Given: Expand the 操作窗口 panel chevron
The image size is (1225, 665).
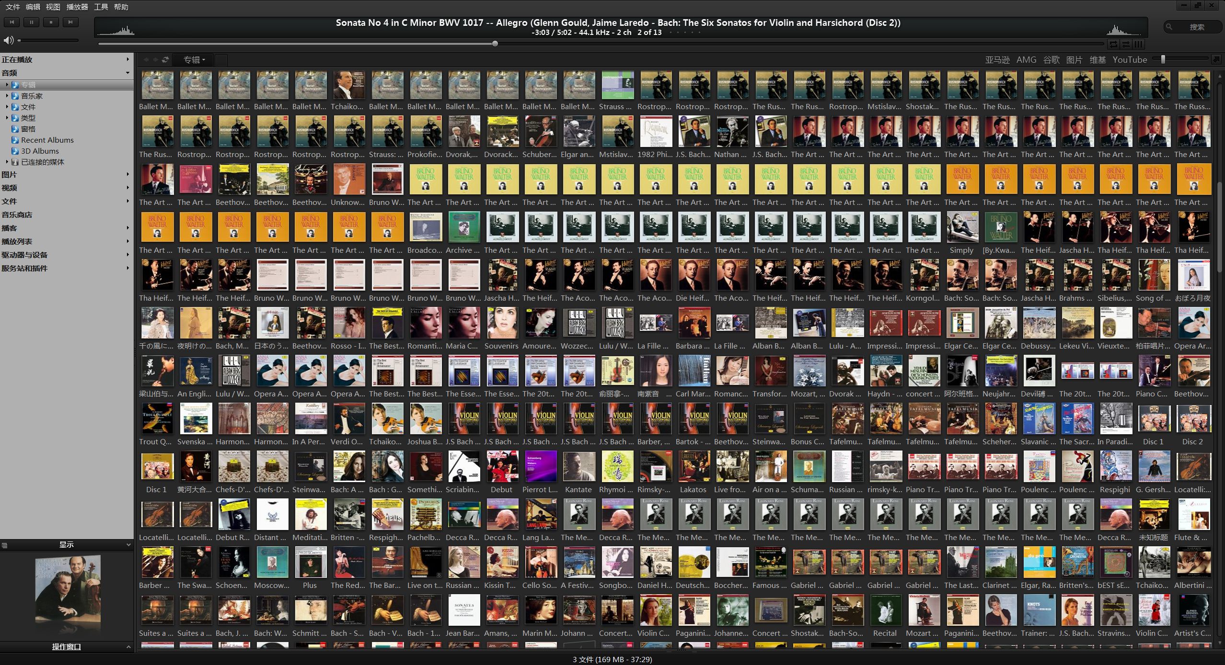Looking at the screenshot, I should point(128,647).
